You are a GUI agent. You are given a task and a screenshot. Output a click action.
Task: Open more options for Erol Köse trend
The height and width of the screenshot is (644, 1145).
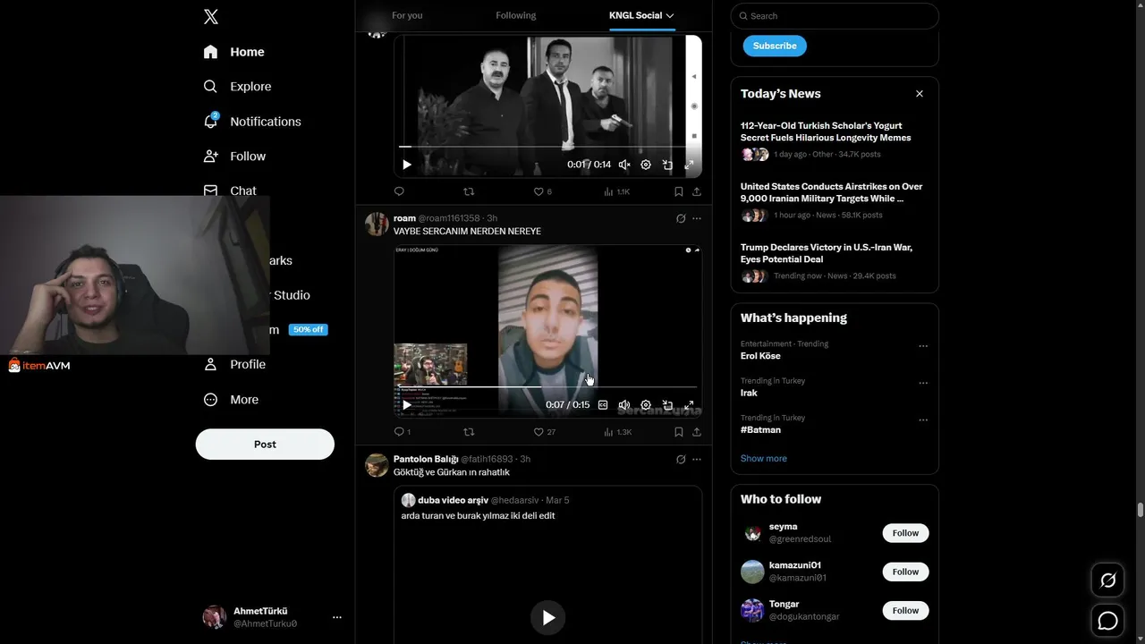click(x=923, y=346)
